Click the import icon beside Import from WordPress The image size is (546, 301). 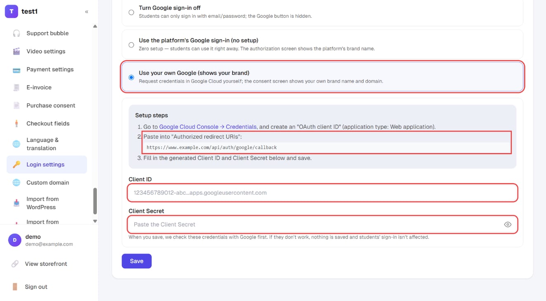click(17, 203)
